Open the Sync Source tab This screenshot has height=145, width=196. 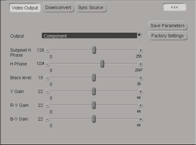pos(91,8)
